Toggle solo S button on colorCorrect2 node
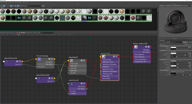This screenshot has width=192, height=104. pyautogui.click(x=81, y=83)
